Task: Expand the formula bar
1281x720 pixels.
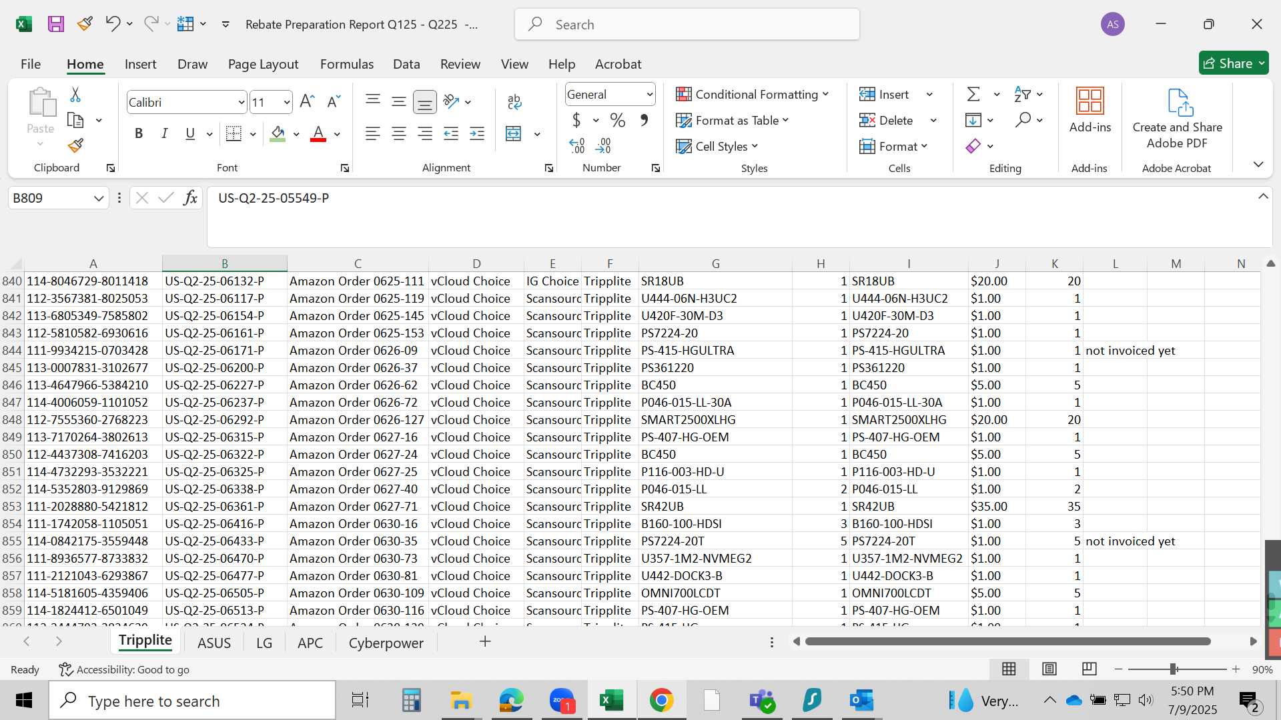Action: [1263, 196]
